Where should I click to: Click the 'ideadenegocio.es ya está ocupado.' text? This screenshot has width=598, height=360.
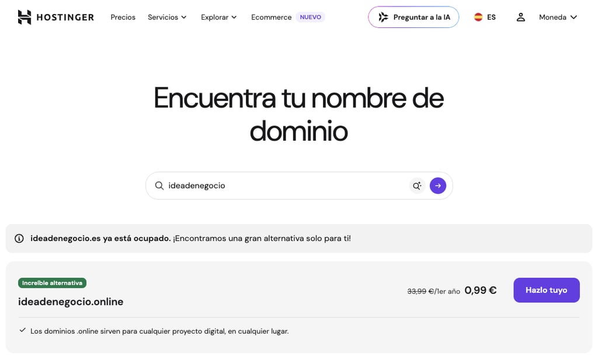(100, 239)
